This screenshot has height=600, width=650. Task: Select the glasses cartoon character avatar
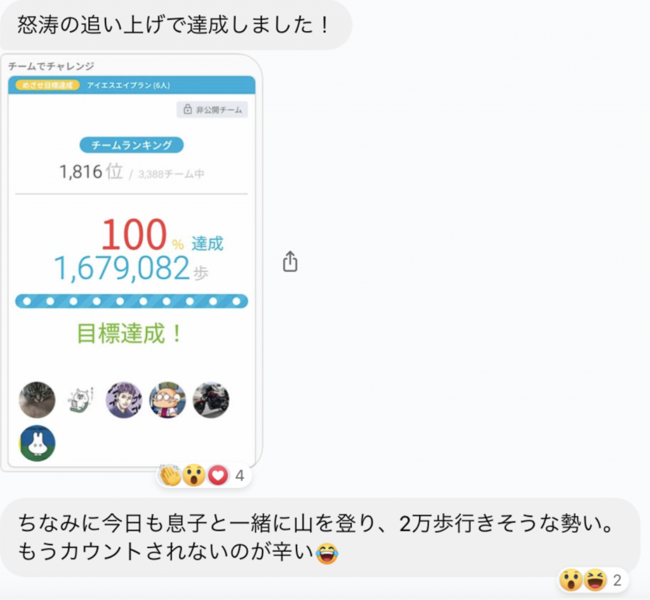(168, 400)
